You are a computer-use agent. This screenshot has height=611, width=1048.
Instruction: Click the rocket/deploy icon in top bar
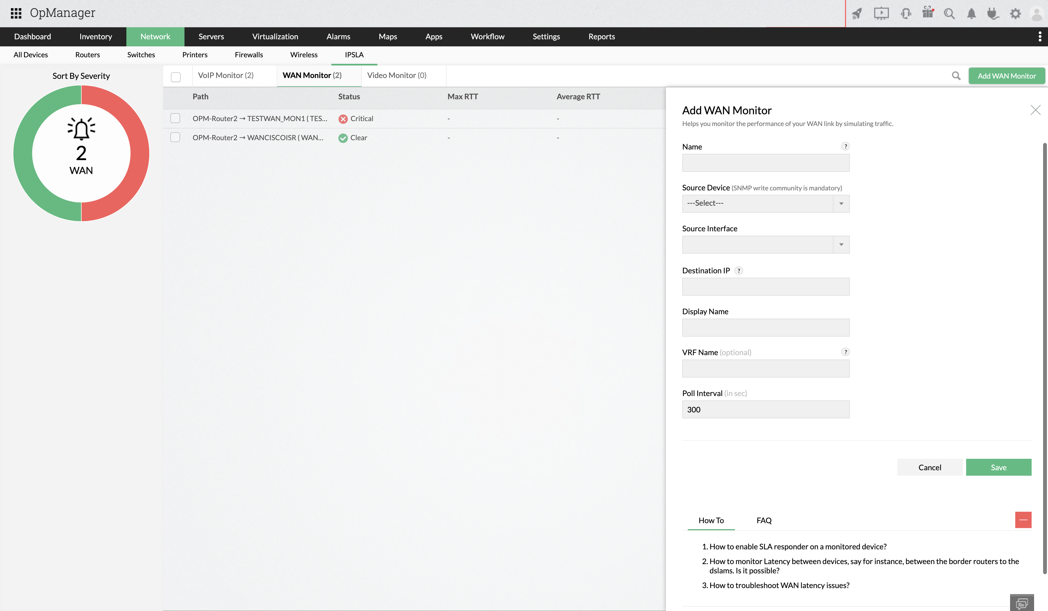click(857, 13)
